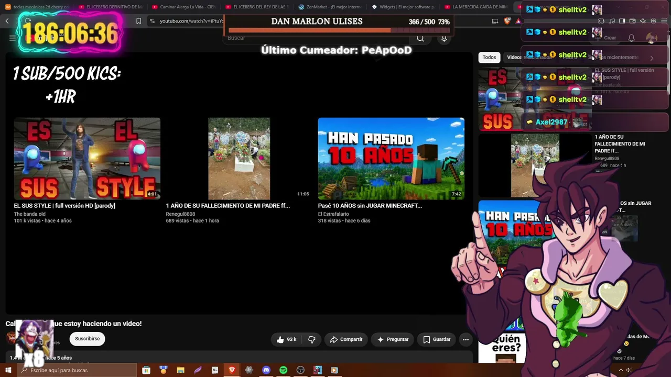Start voice search with the microphone icon

point(444,38)
